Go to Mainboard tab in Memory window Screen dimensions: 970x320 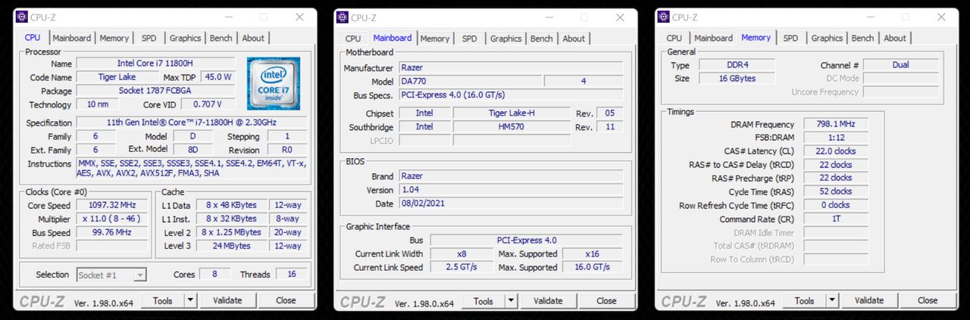[x=714, y=39]
